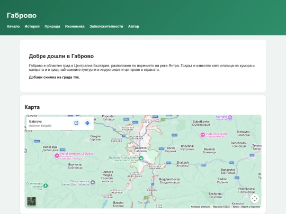Select the Stadium Hristo Botev green marker
Screen dimensions: 286x214
tap(141, 159)
